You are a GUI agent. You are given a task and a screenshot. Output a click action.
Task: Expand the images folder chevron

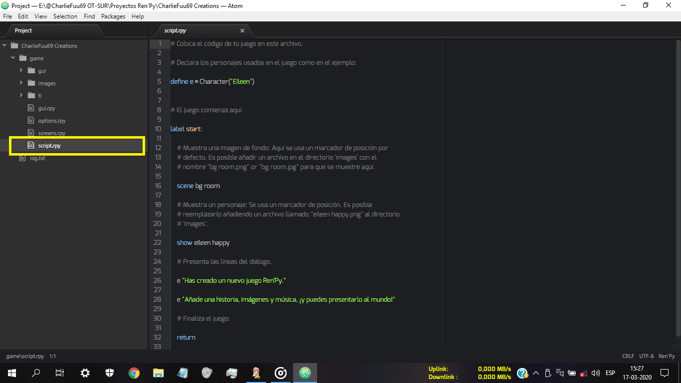[x=21, y=83]
